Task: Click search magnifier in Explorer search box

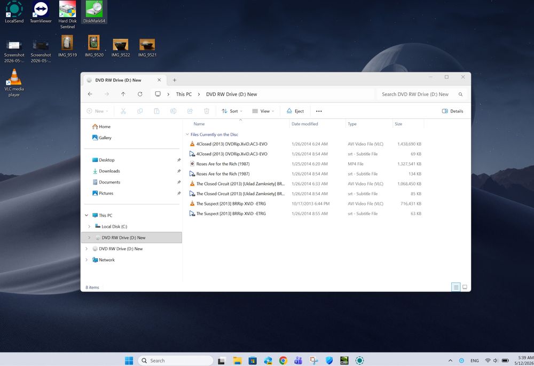Action: pyautogui.click(x=460, y=94)
